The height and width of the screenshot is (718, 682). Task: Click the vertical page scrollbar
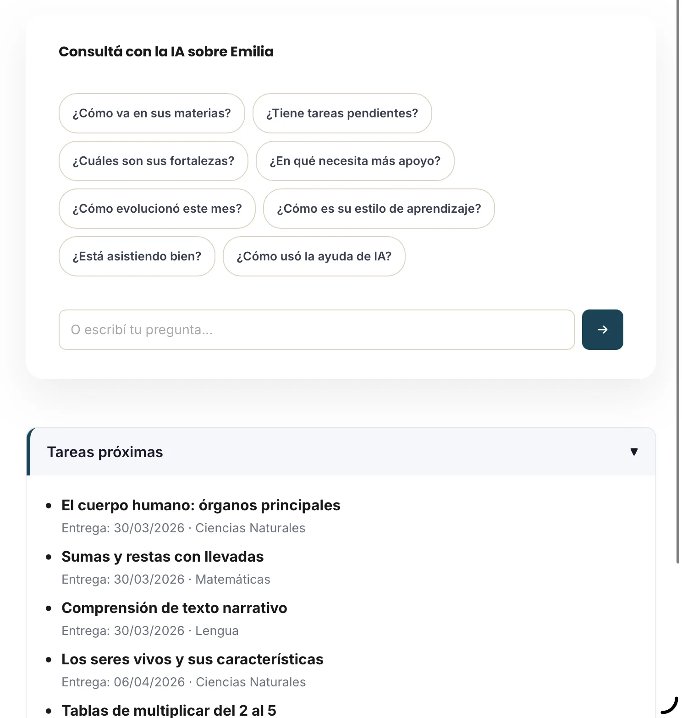(678, 282)
